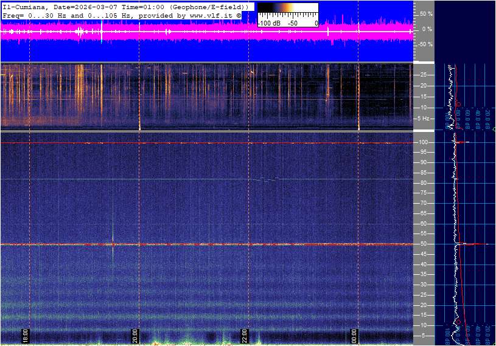496x346 pixels.
Task: Click the -50 % label on amplitude axis
Action: tap(425, 44)
